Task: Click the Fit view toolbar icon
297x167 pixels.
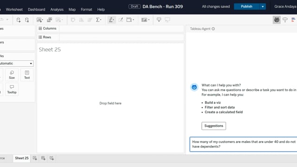Action: tap(130, 19)
